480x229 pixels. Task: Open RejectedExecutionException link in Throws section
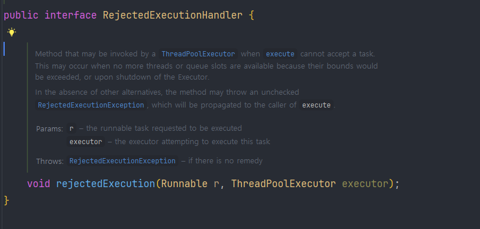[122, 160]
